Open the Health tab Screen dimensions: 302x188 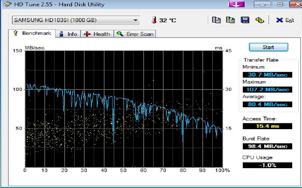tap(97, 34)
